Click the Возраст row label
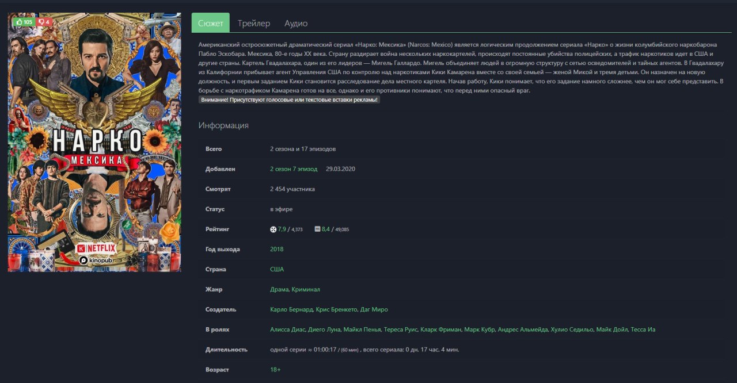Viewport: 737px width, 383px height. pyautogui.click(x=217, y=369)
